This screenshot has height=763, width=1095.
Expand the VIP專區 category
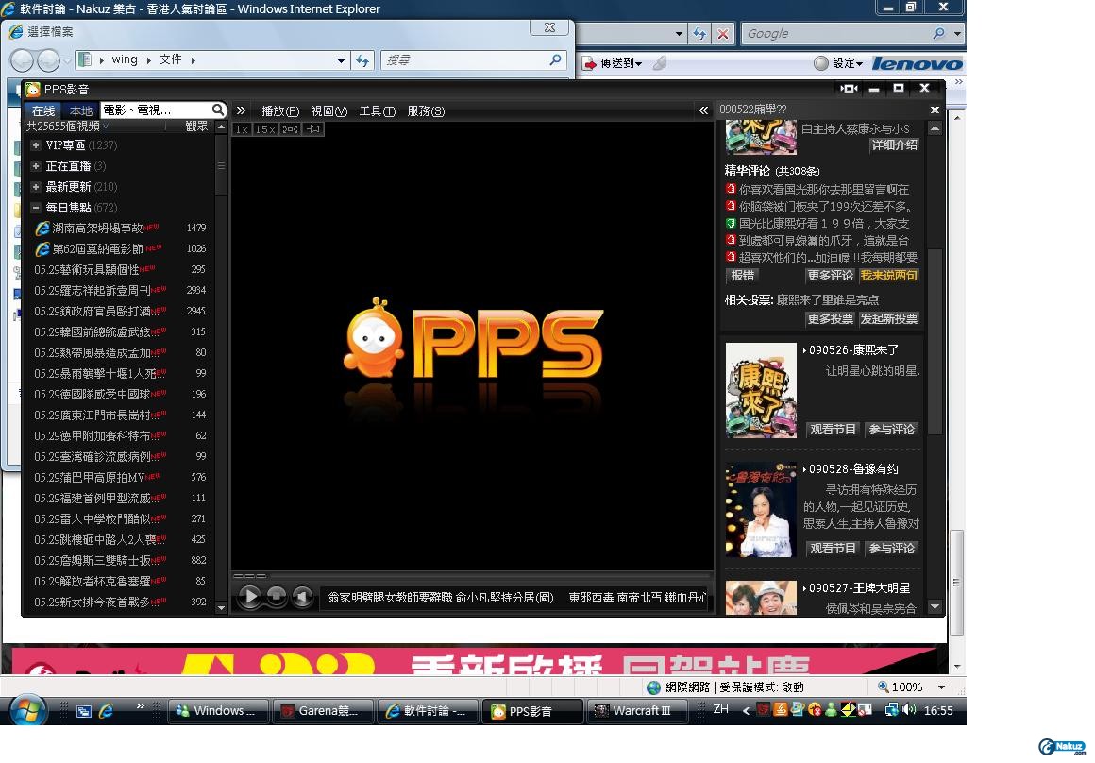35,145
